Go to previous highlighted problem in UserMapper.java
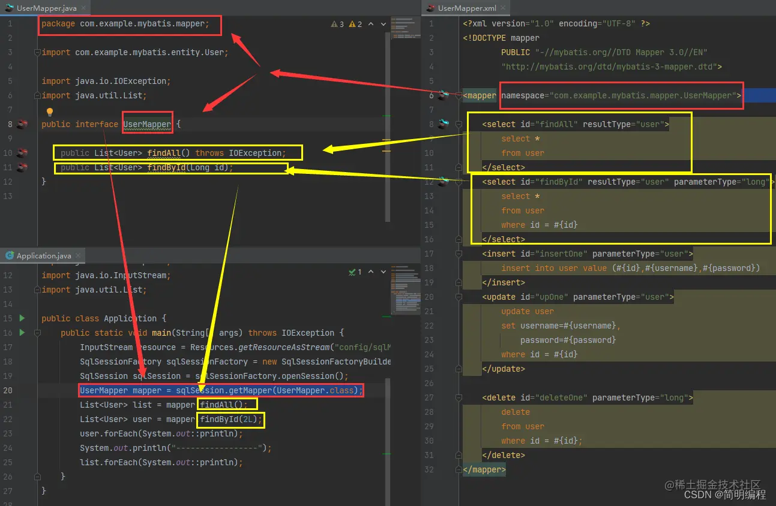The height and width of the screenshot is (506, 776). coord(371,24)
